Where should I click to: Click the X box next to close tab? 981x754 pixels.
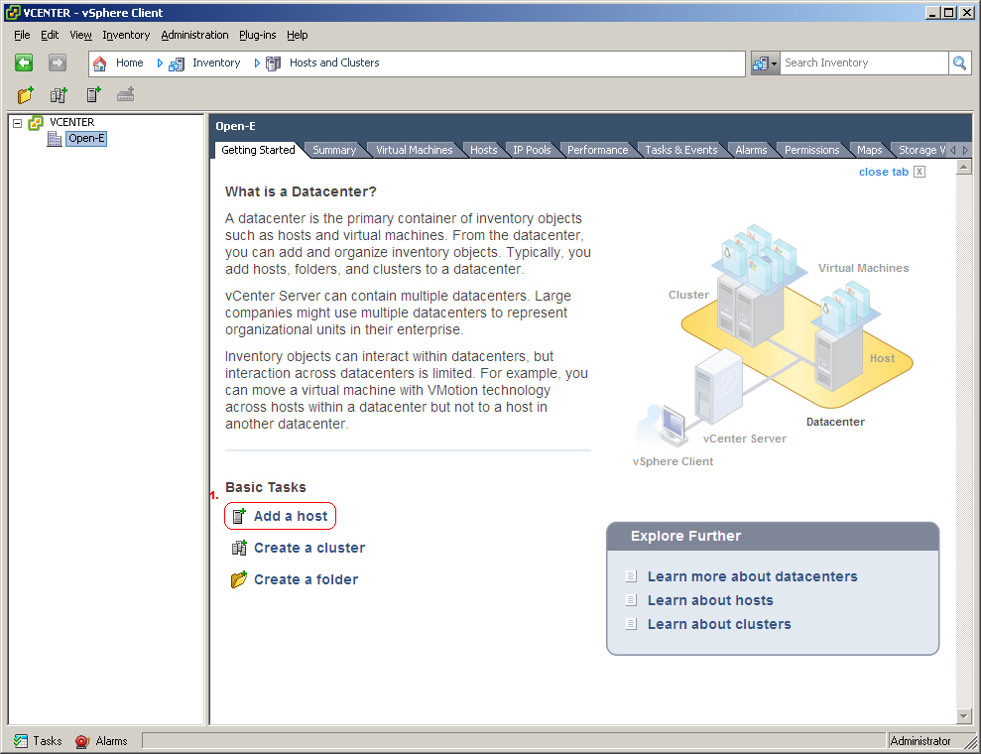point(920,172)
